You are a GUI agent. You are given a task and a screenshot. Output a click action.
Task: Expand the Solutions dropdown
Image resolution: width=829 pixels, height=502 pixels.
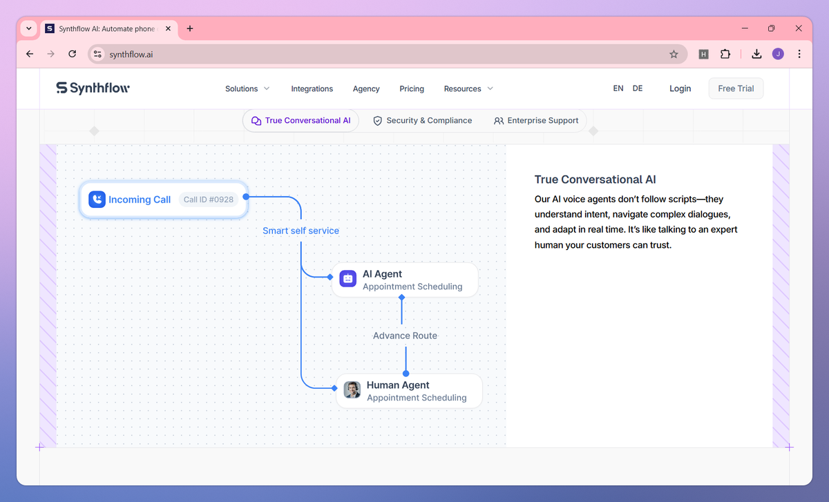pos(247,88)
